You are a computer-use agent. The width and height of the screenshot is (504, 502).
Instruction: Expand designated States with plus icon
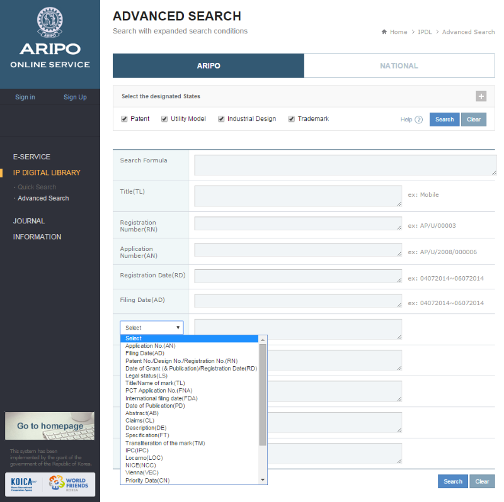coord(481,96)
